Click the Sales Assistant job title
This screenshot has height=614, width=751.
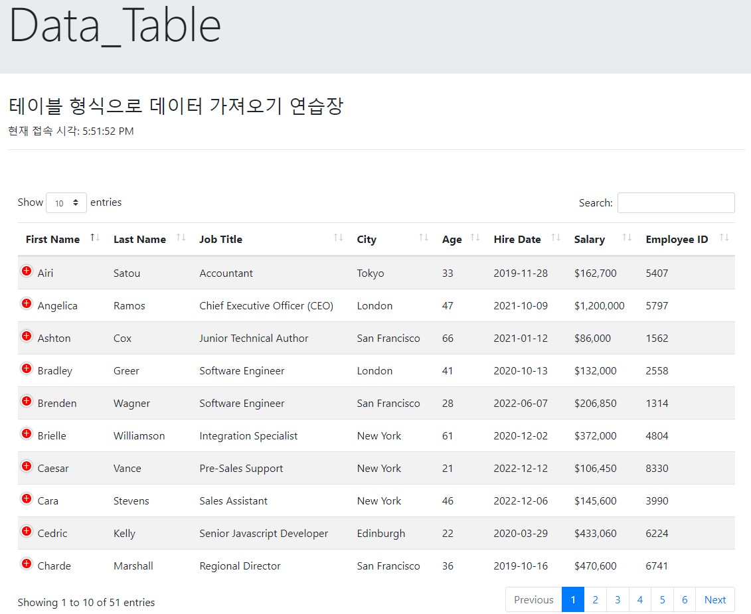[233, 501]
